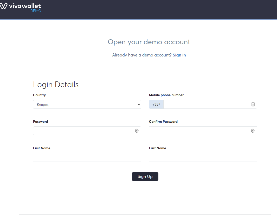Open the Sign in page
This screenshot has width=277, height=217.
coord(179,55)
